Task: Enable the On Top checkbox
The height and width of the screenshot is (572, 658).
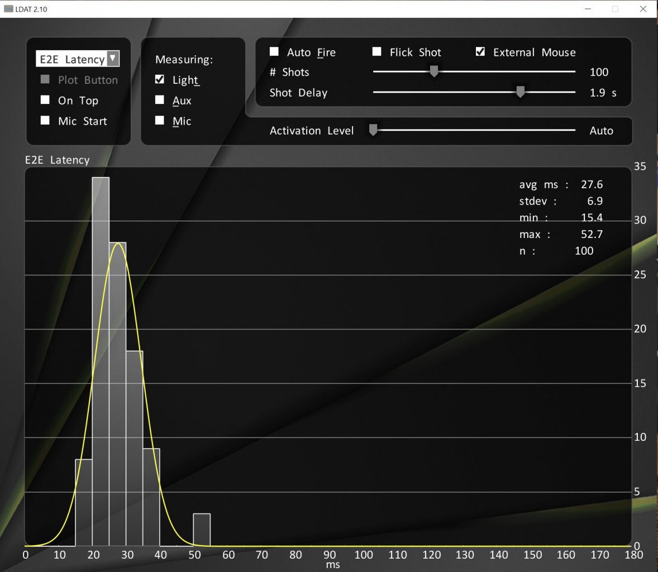Action: (45, 100)
